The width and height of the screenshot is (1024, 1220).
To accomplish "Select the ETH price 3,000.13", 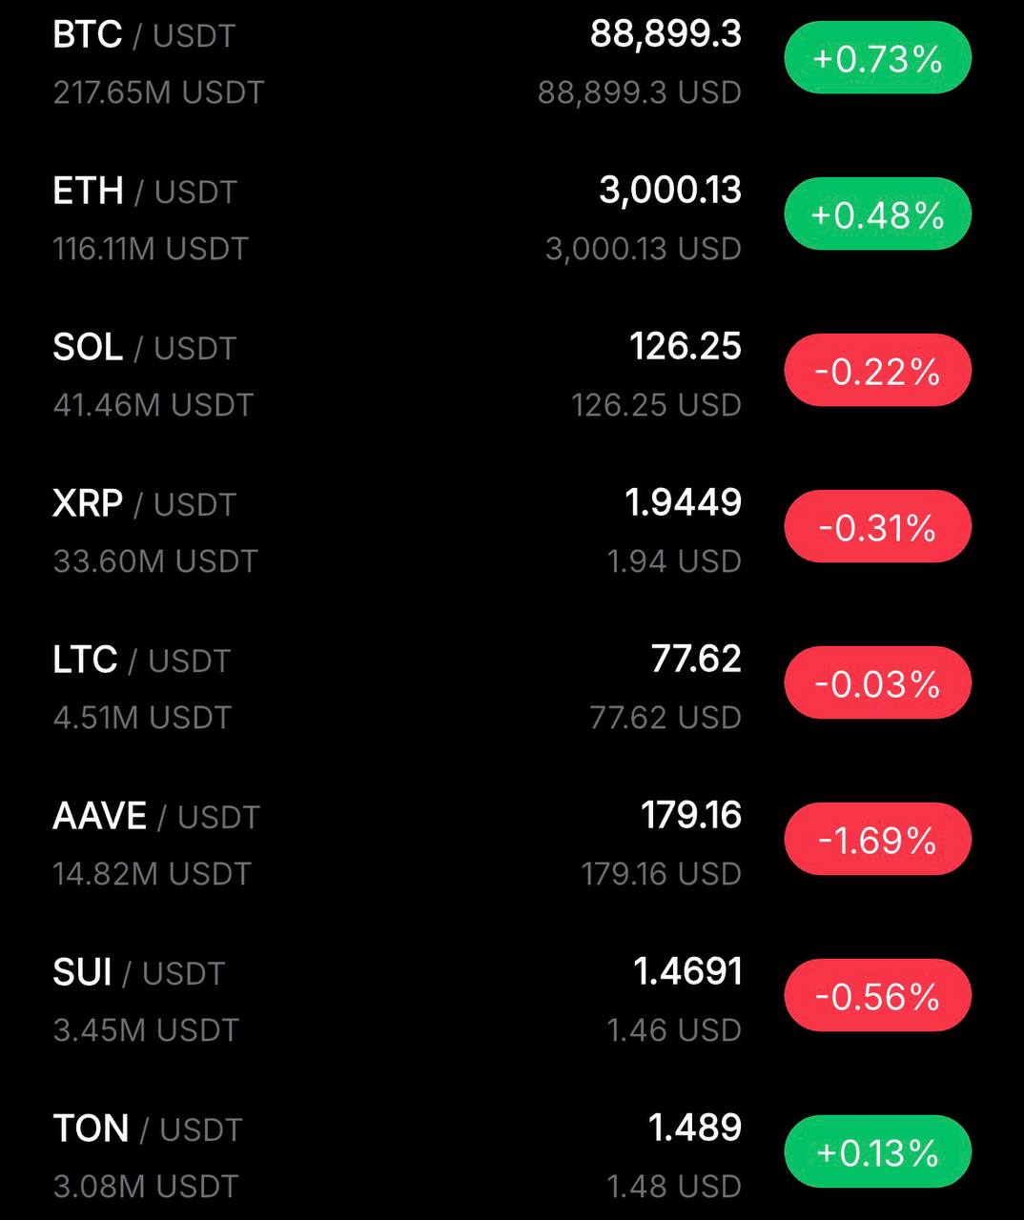I will click(670, 191).
